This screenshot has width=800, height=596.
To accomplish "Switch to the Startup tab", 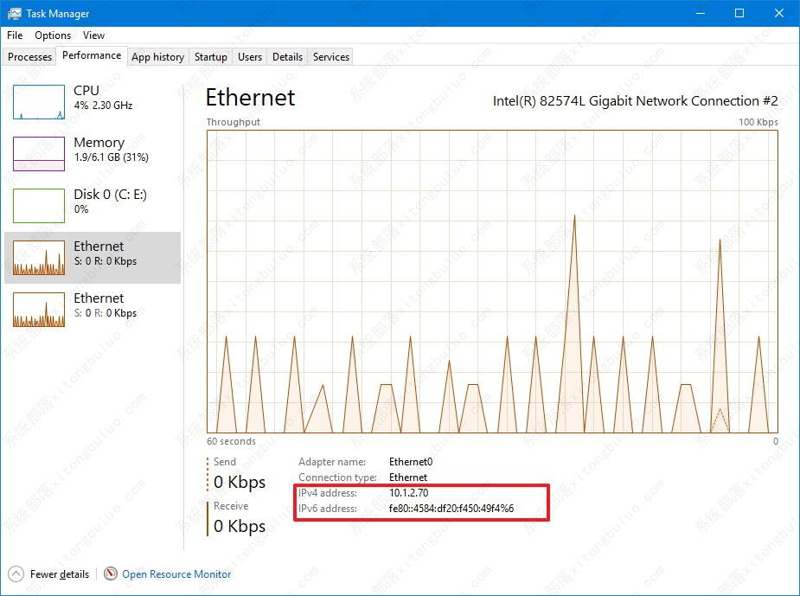I will pyautogui.click(x=210, y=56).
